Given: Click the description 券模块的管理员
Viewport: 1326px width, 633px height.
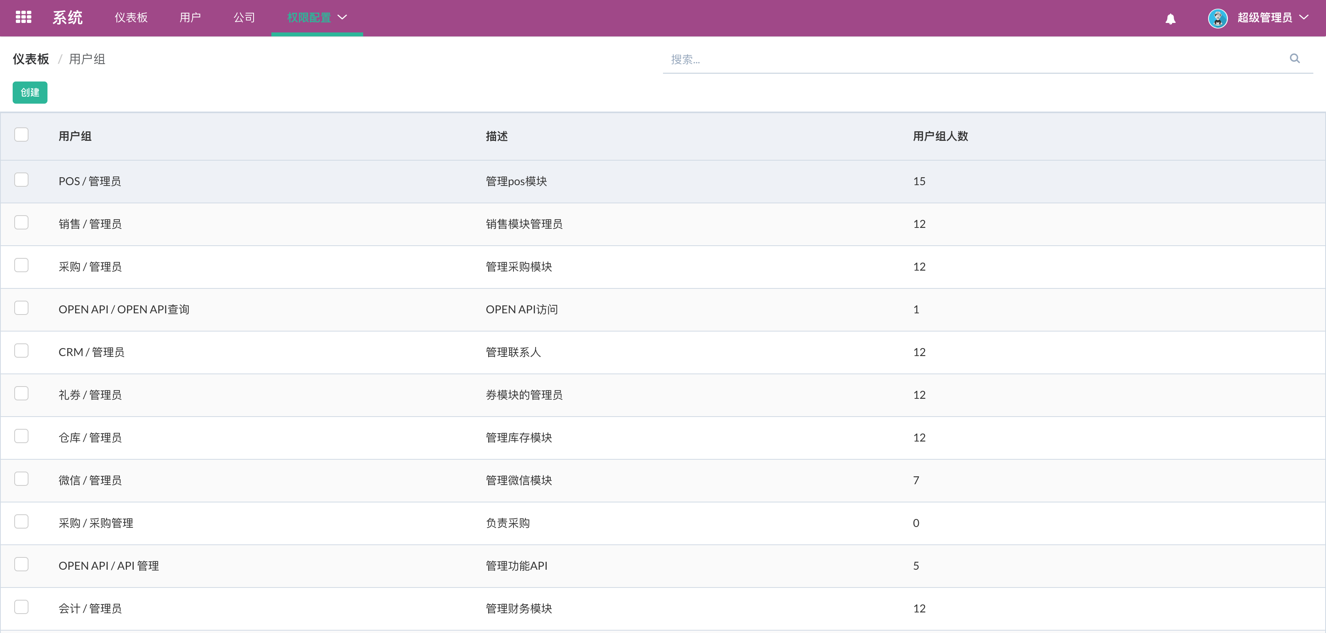Looking at the screenshot, I should pyautogui.click(x=524, y=395).
